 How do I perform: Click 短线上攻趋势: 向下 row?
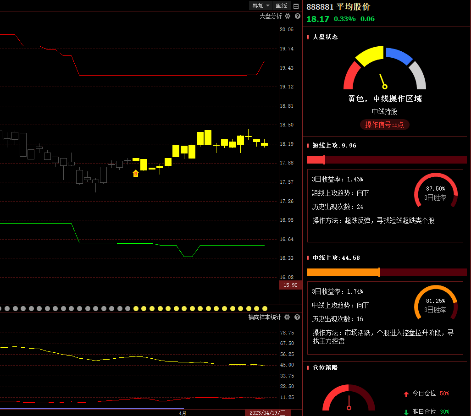coord(340,193)
